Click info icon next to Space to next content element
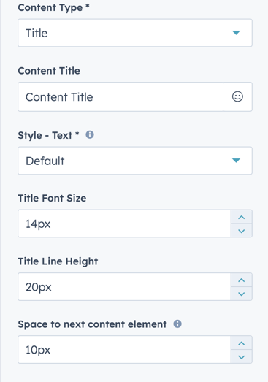Screen dimensions: 268x382 [x=177, y=324]
